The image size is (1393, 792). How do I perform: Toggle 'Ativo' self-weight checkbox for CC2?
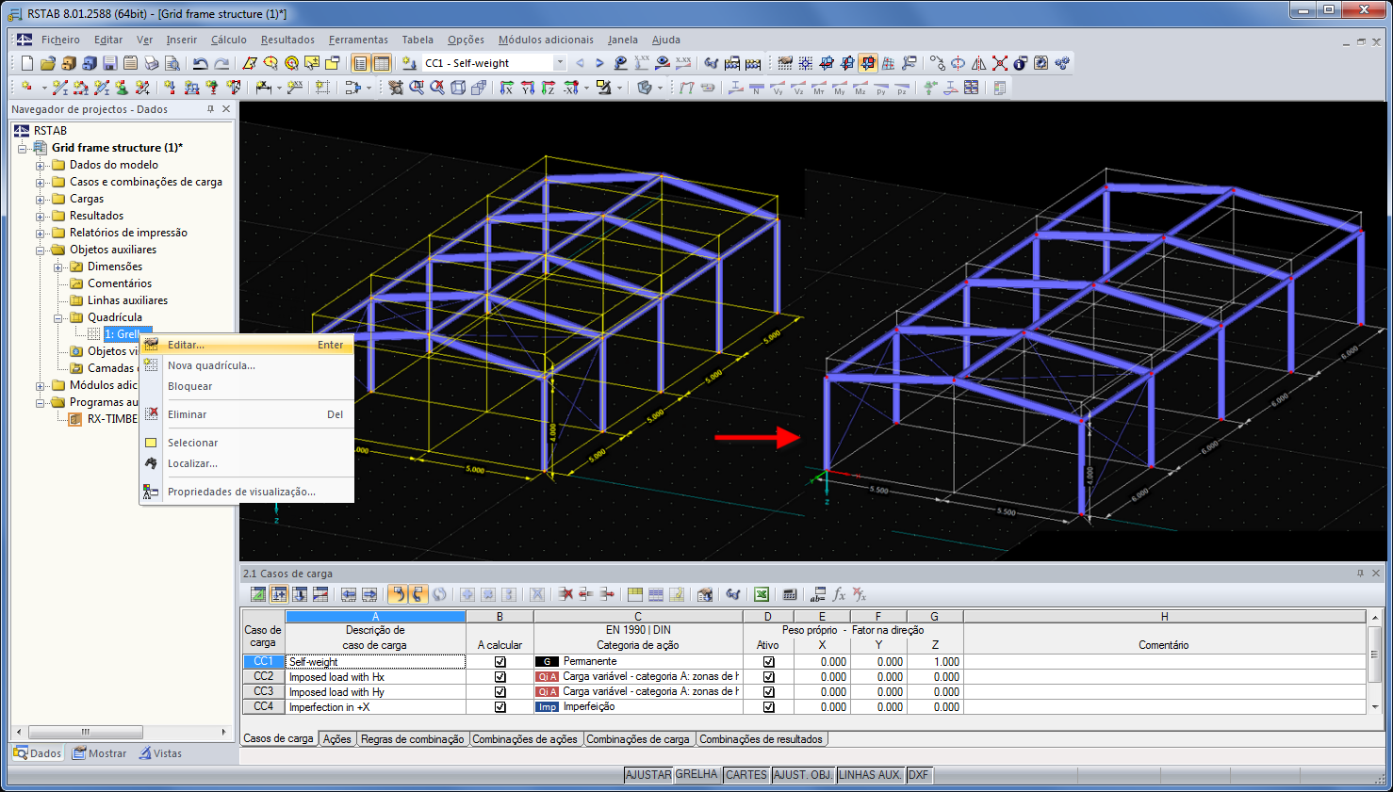[768, 677]
